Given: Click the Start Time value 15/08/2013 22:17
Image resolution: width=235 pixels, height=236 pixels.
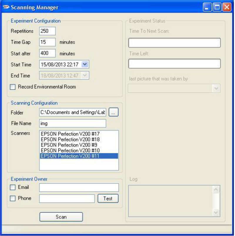Looking at the screenshot, I should point(60,65).
